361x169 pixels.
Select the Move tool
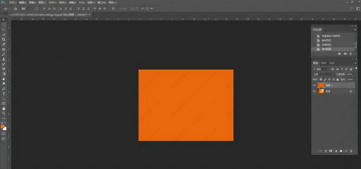pos(4,20)
